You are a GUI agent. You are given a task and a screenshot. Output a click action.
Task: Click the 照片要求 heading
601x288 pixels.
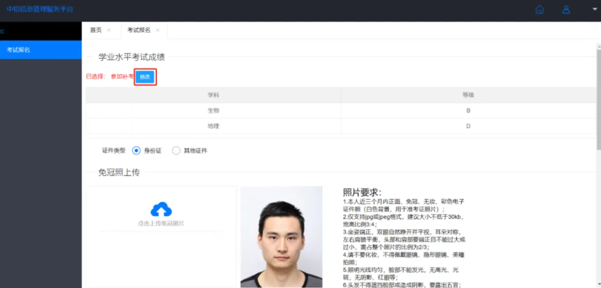coord(362,193)
